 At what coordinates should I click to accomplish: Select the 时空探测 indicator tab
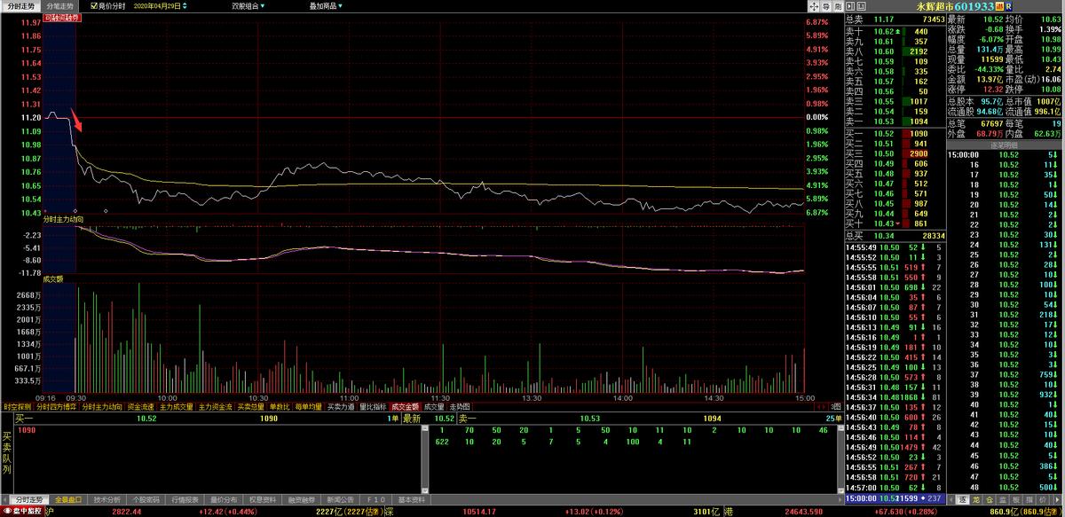[17, 407]
